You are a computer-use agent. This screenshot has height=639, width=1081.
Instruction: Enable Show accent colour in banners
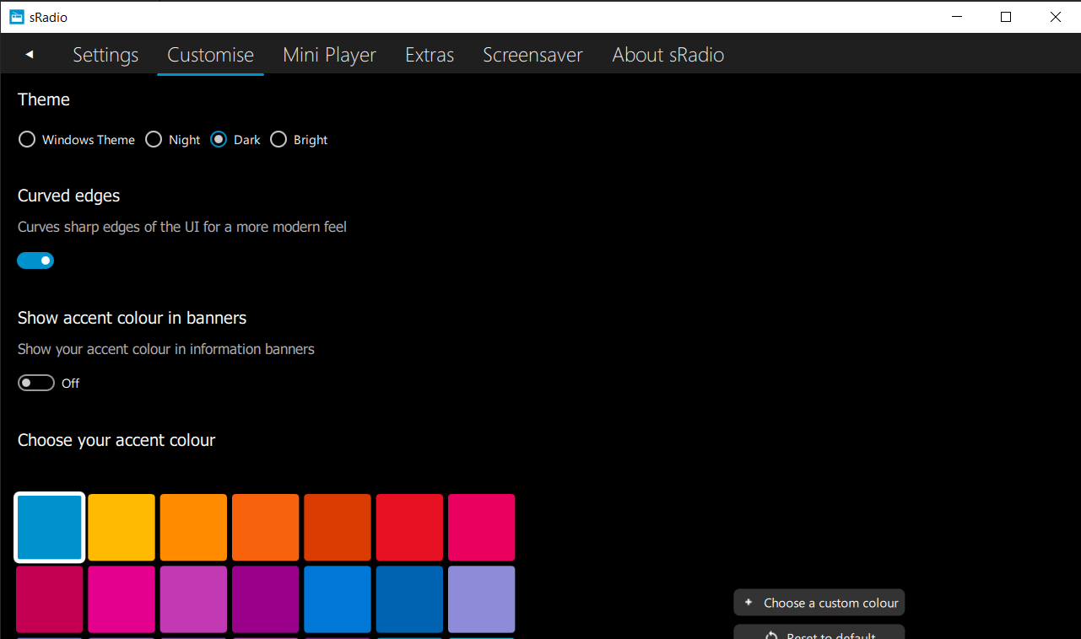pos(35,384)
